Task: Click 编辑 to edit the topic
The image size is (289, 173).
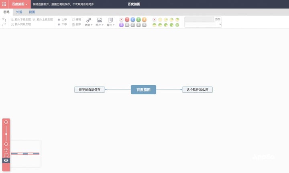Action: click(x=77, y=19)
